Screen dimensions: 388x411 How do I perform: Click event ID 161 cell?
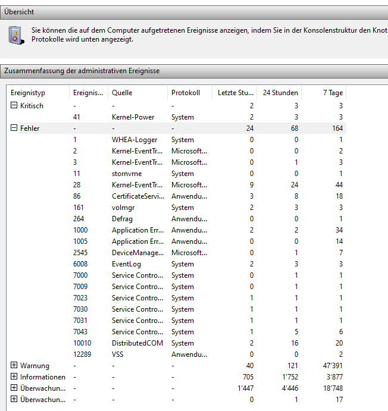(x=78, y=208)
